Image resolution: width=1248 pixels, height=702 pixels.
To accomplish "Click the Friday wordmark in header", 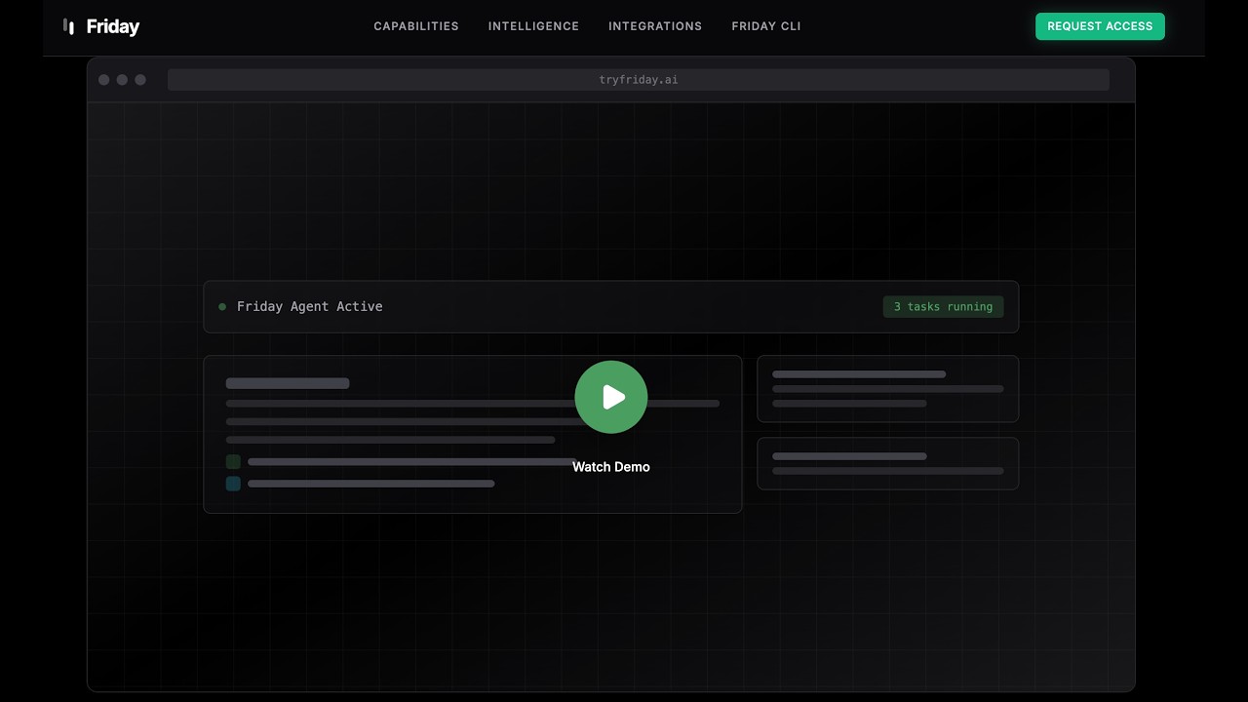I will tap(113, 26).
